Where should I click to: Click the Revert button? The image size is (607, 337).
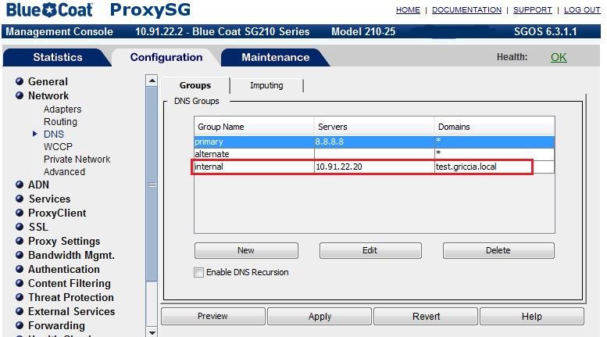tap(426, 316)
